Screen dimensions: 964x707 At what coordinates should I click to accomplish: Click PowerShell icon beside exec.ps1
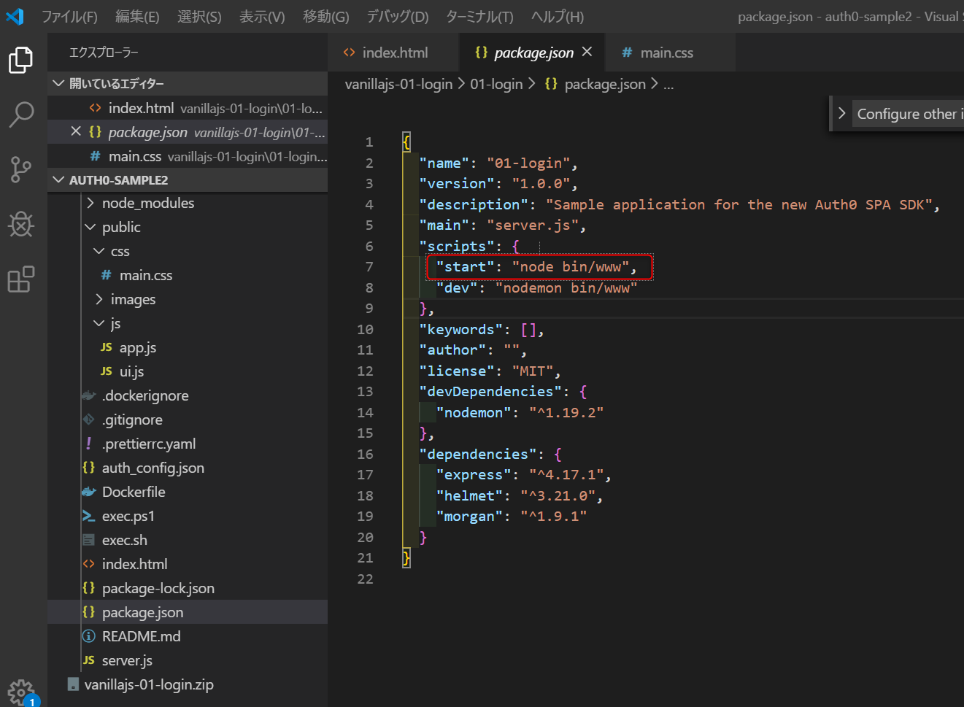click(89, 516)
